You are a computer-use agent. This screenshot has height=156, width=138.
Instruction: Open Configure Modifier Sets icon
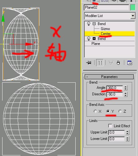[130, 63]
